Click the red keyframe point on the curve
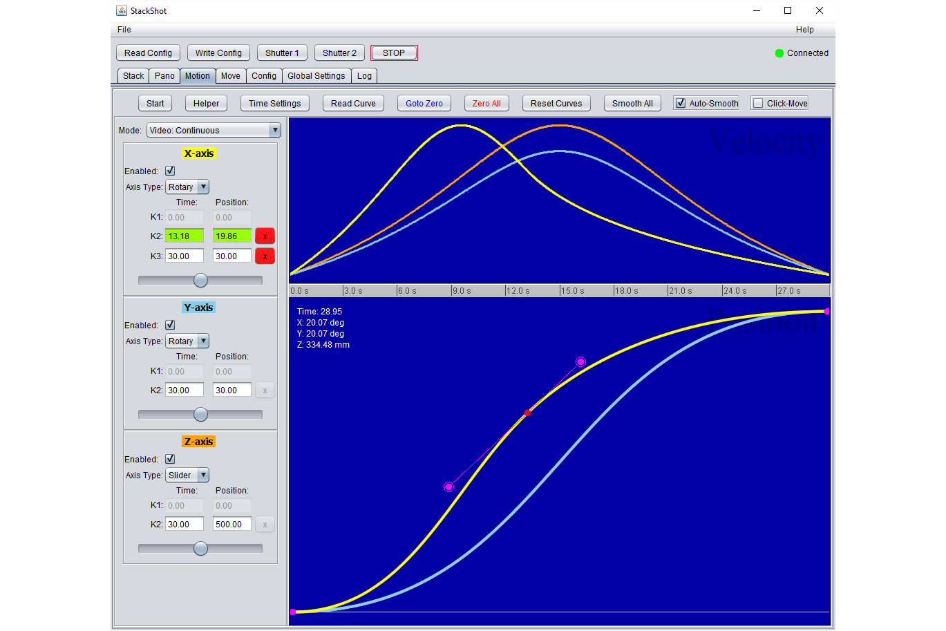Screen dimensions: 946x631 click(527, 413)
